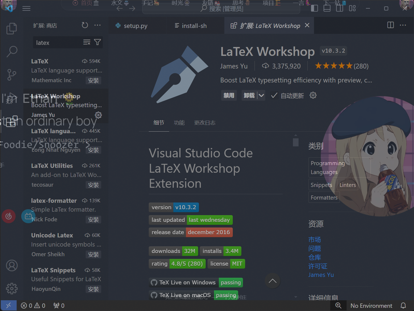Open the Explorer view in activity bar
The image size is (414, 311).
click(12, 28)
